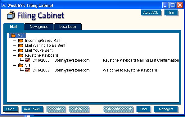Click the Incoming/Saved Mail folder icon
The height and width of the screenshot is (117, 185).
[21, 41]
